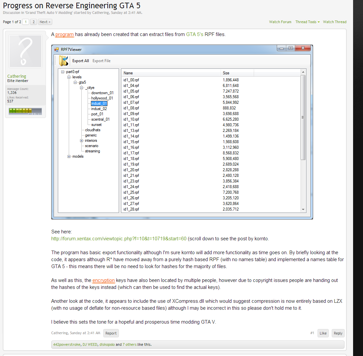Collapse the _citye tree node
The image size is (363, 356).
[81, 88]
